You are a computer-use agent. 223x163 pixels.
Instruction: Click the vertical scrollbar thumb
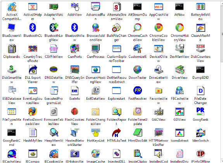[222, 34]
